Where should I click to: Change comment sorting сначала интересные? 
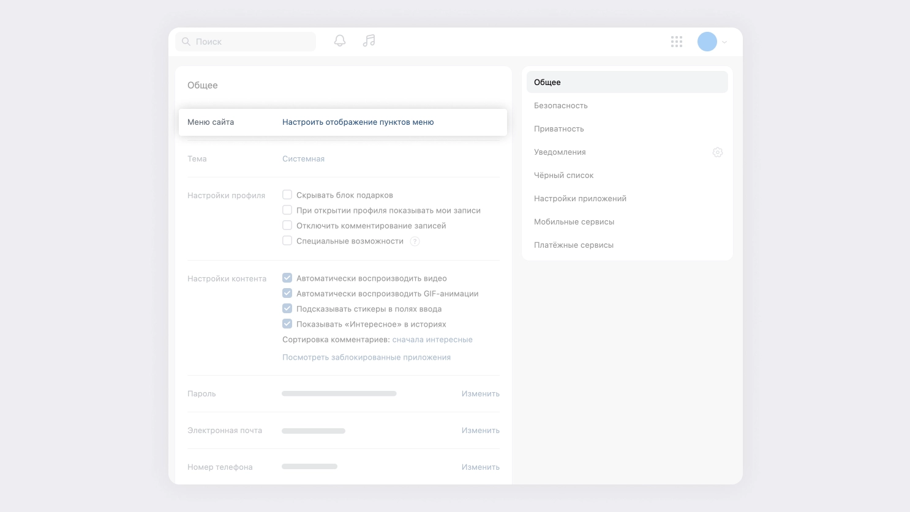pyautogui.click(x=432, y=339)
